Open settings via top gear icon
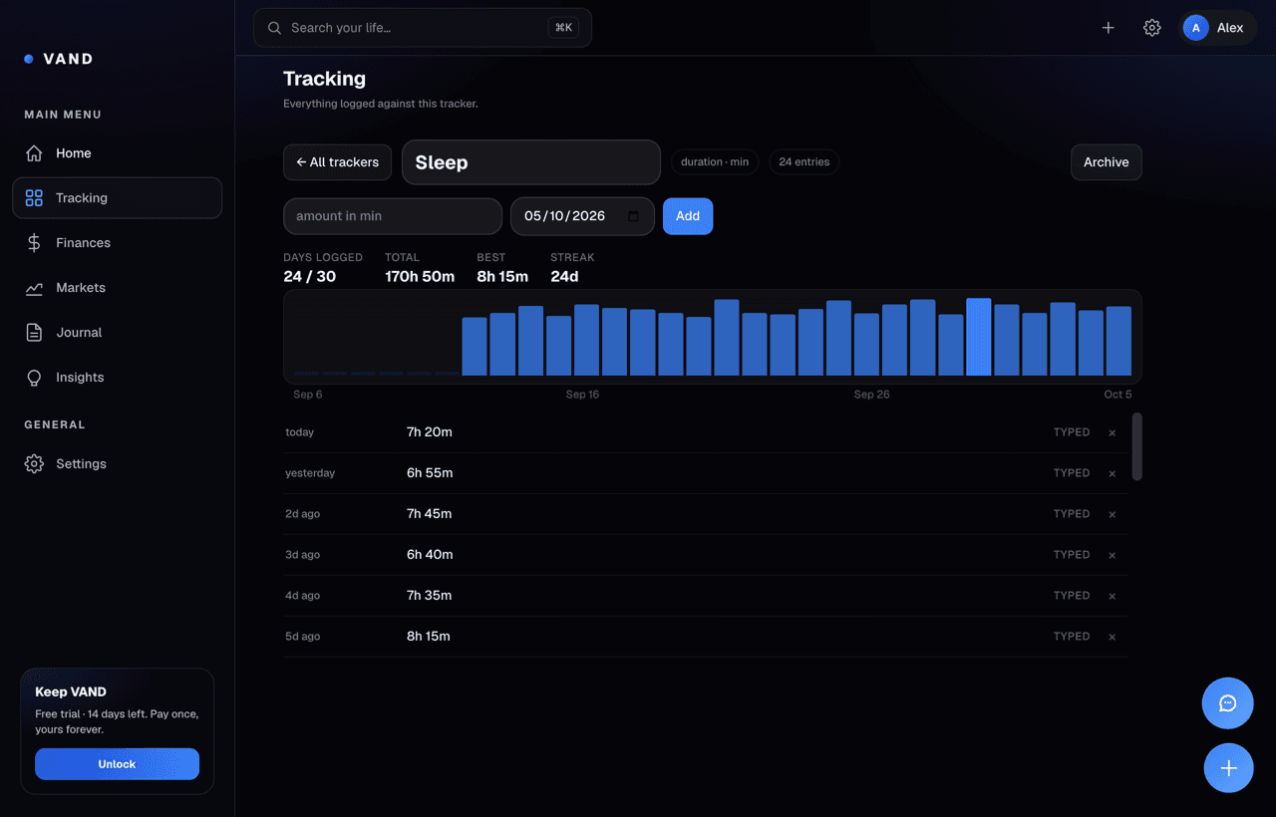Viewport: 1276px width, 817px height. pos(1151,28)
